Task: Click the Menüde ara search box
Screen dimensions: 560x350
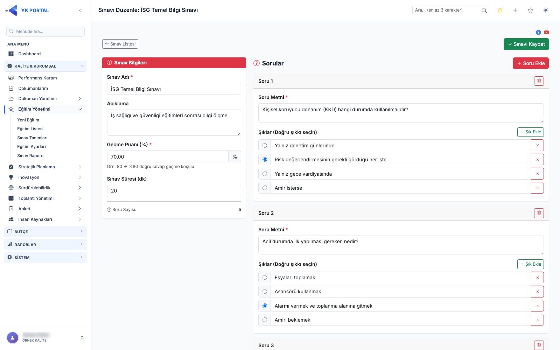Action: 45,31
